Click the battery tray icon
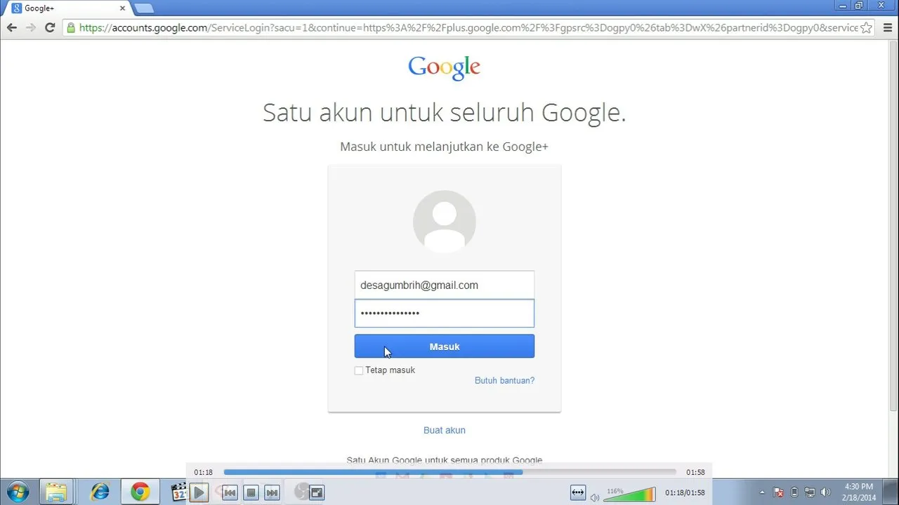 point(794,492)
